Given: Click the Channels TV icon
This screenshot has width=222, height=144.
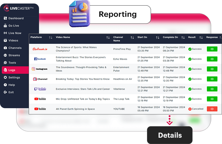Looking at the screenshot, I should (x=5, y=48).
